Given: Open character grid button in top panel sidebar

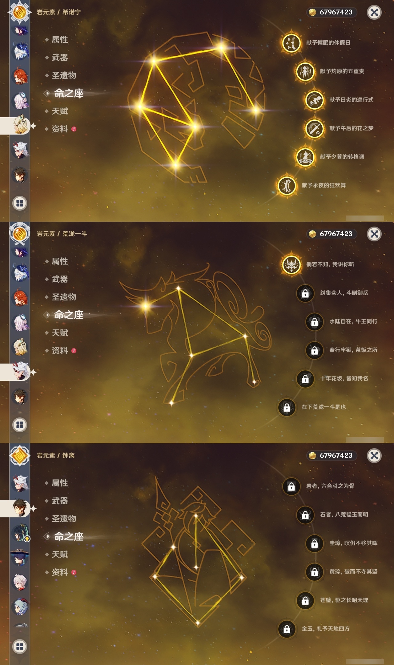Looking at the screenshot, I should pyautogui.click(x=20, y=203).
